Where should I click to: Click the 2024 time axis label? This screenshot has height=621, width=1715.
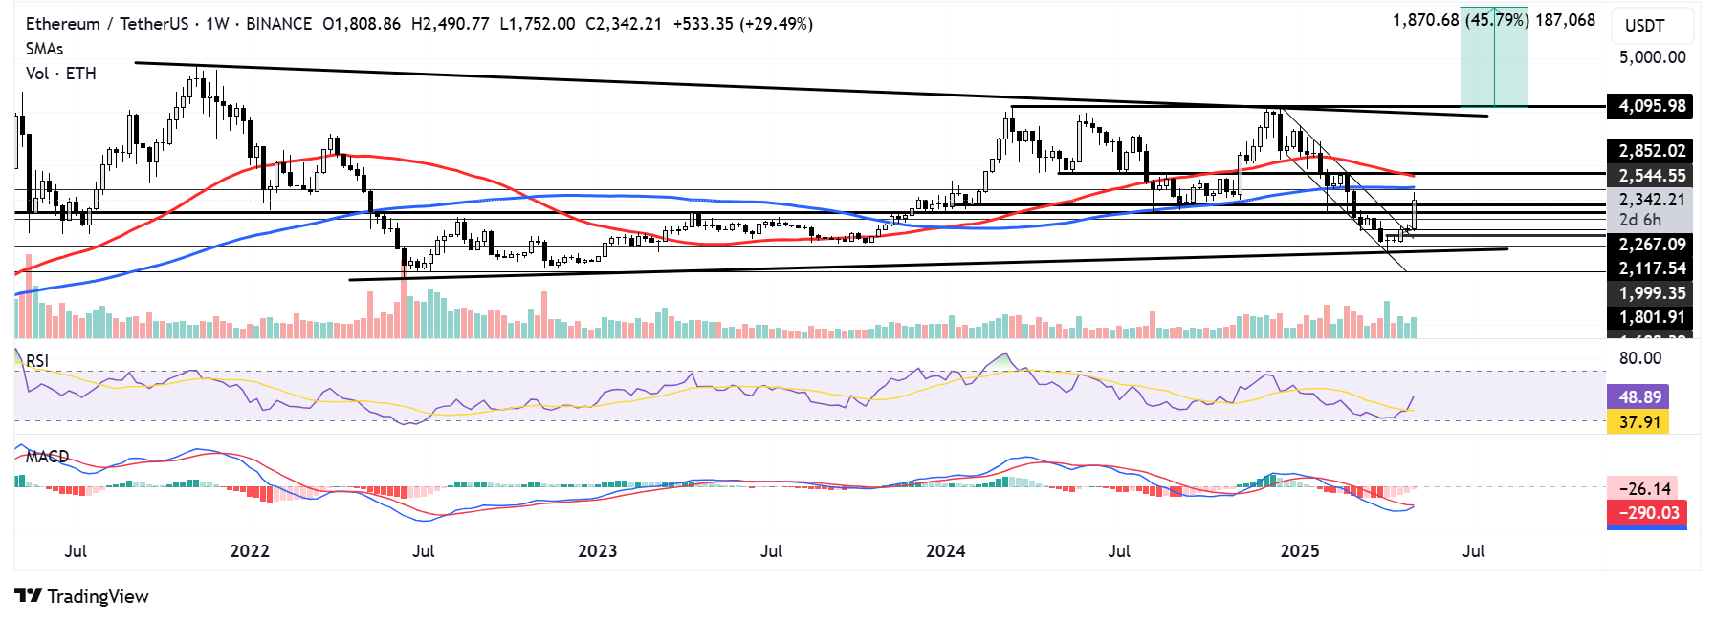click(946, 551)
